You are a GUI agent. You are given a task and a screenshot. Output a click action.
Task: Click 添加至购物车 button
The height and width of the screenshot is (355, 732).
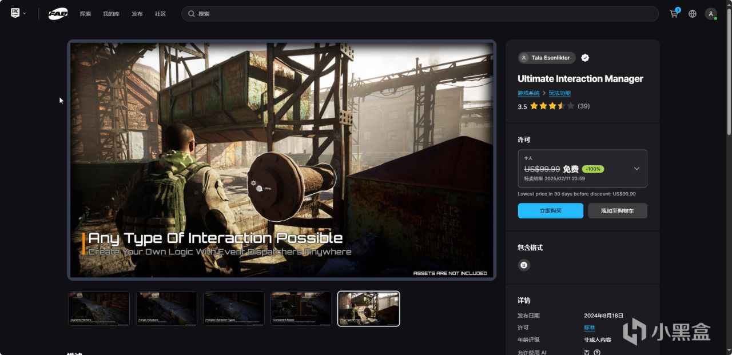tap(618, 210)
